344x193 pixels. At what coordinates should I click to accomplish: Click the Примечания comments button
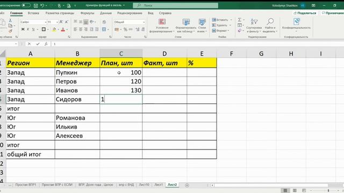coord(332,13)
